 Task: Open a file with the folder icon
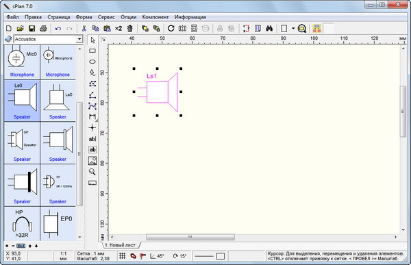tap(20, 28)
